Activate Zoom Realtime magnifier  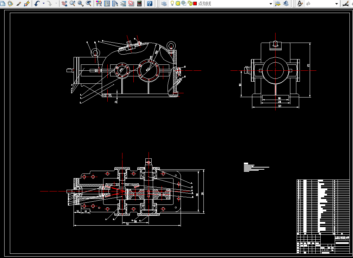tap(73, 4)
